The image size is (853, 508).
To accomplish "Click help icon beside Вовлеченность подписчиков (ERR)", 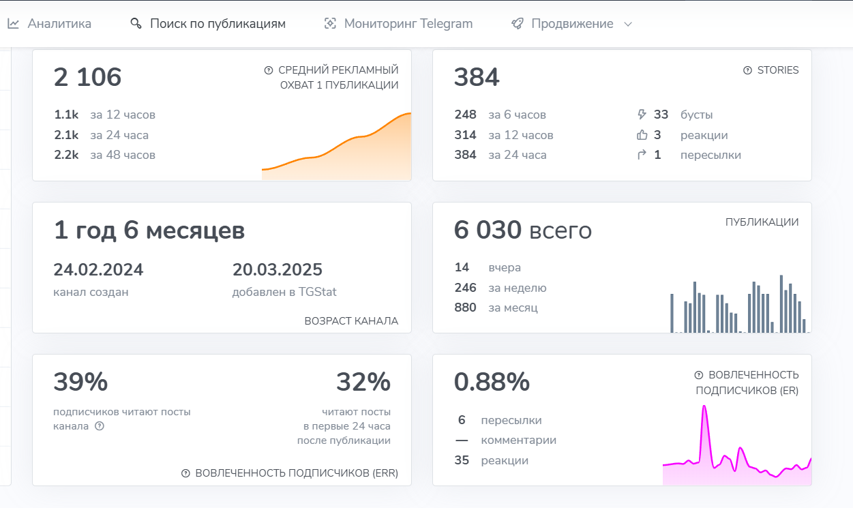I will tap(186, 473).
